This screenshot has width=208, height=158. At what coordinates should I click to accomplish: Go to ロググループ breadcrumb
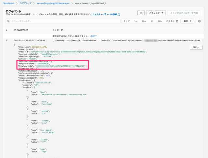(25, 3)
